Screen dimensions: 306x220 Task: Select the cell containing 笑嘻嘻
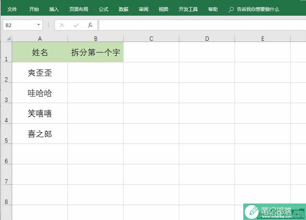pos(40,113)
